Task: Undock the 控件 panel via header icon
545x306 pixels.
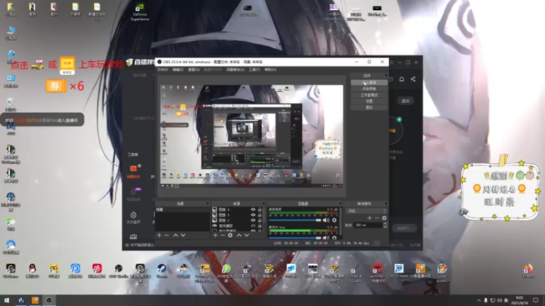Action: click(386, 75)
